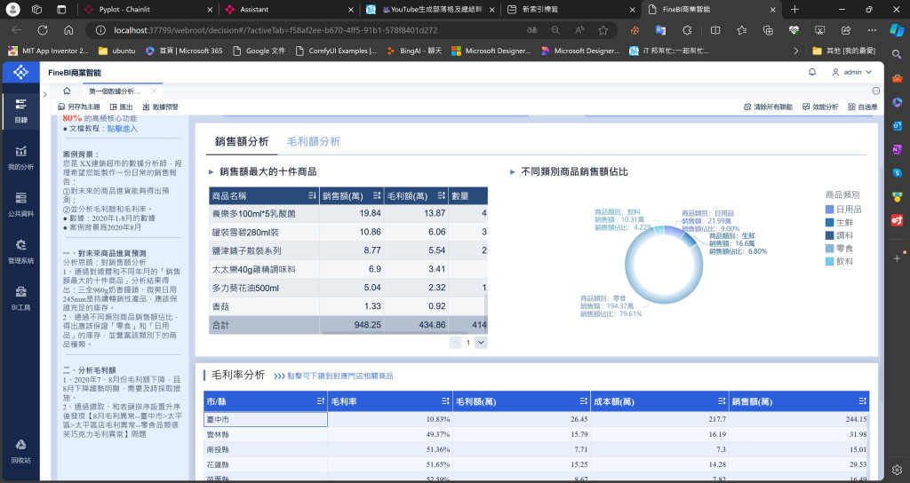Add page to favorites star
This screenshot has height=483, width=910.
click(x=603, y=30)
